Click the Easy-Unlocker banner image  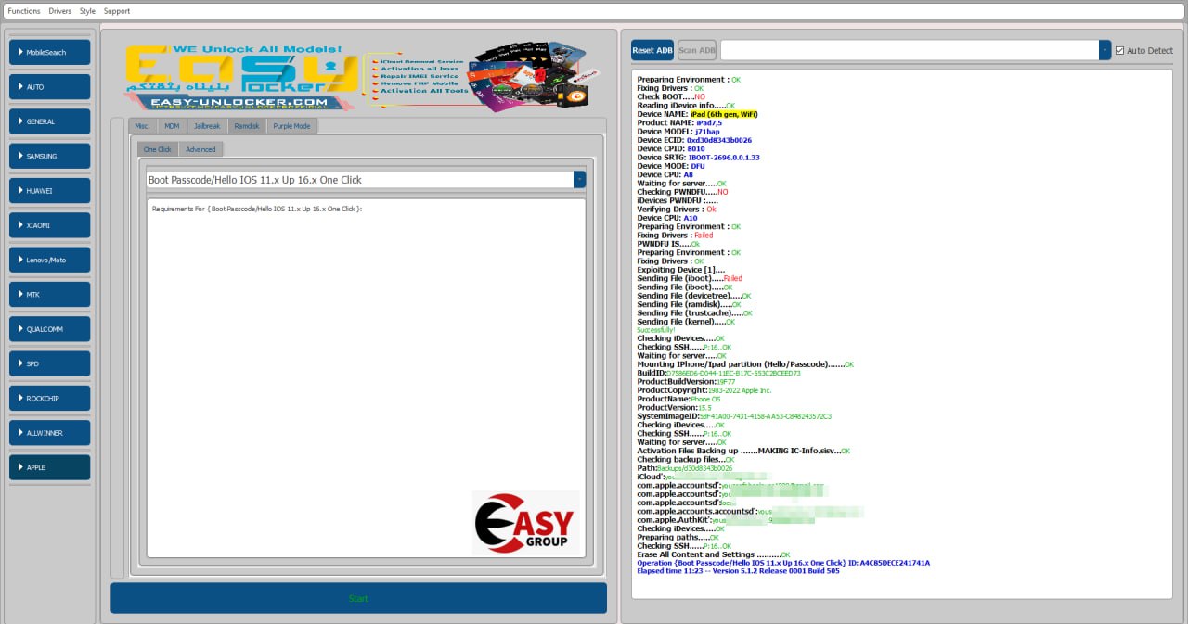pos(362,77)
